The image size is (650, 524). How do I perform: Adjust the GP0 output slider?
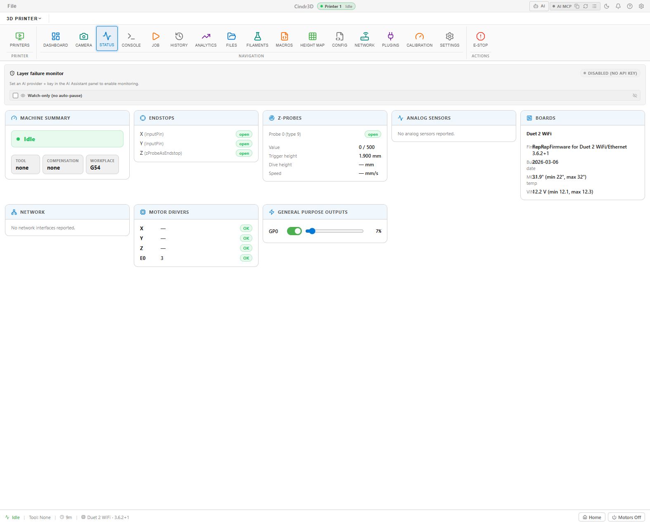pos(334,231)
